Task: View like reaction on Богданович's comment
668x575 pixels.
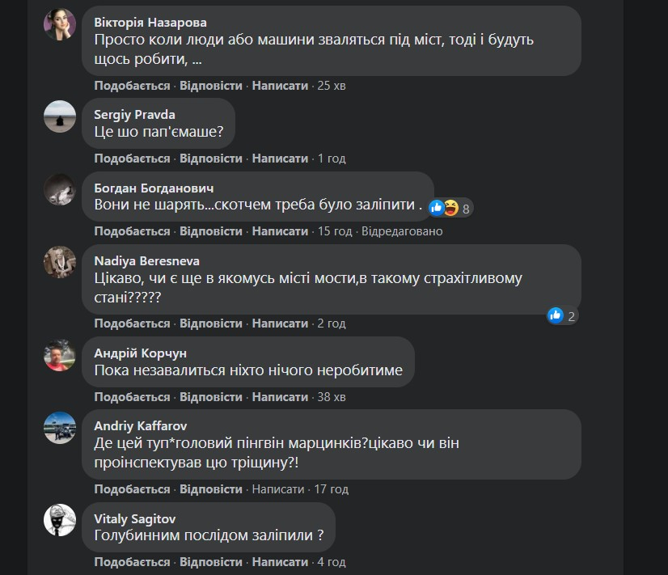Action: coord(436,208)
